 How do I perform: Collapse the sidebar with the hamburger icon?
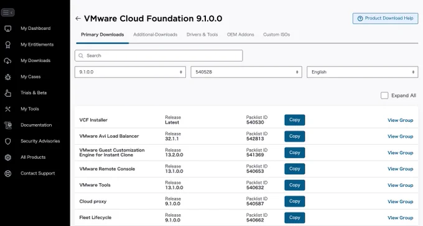pyautogui.click(x=7, y=12)
